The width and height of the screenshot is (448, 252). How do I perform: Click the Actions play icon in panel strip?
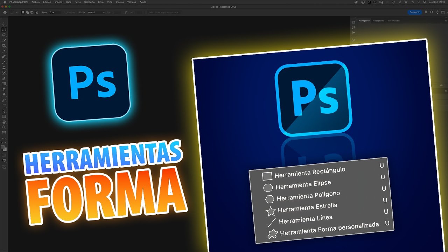tap(353, 33)
